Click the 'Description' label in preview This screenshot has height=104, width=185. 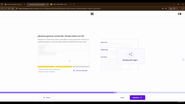(104, 57)
